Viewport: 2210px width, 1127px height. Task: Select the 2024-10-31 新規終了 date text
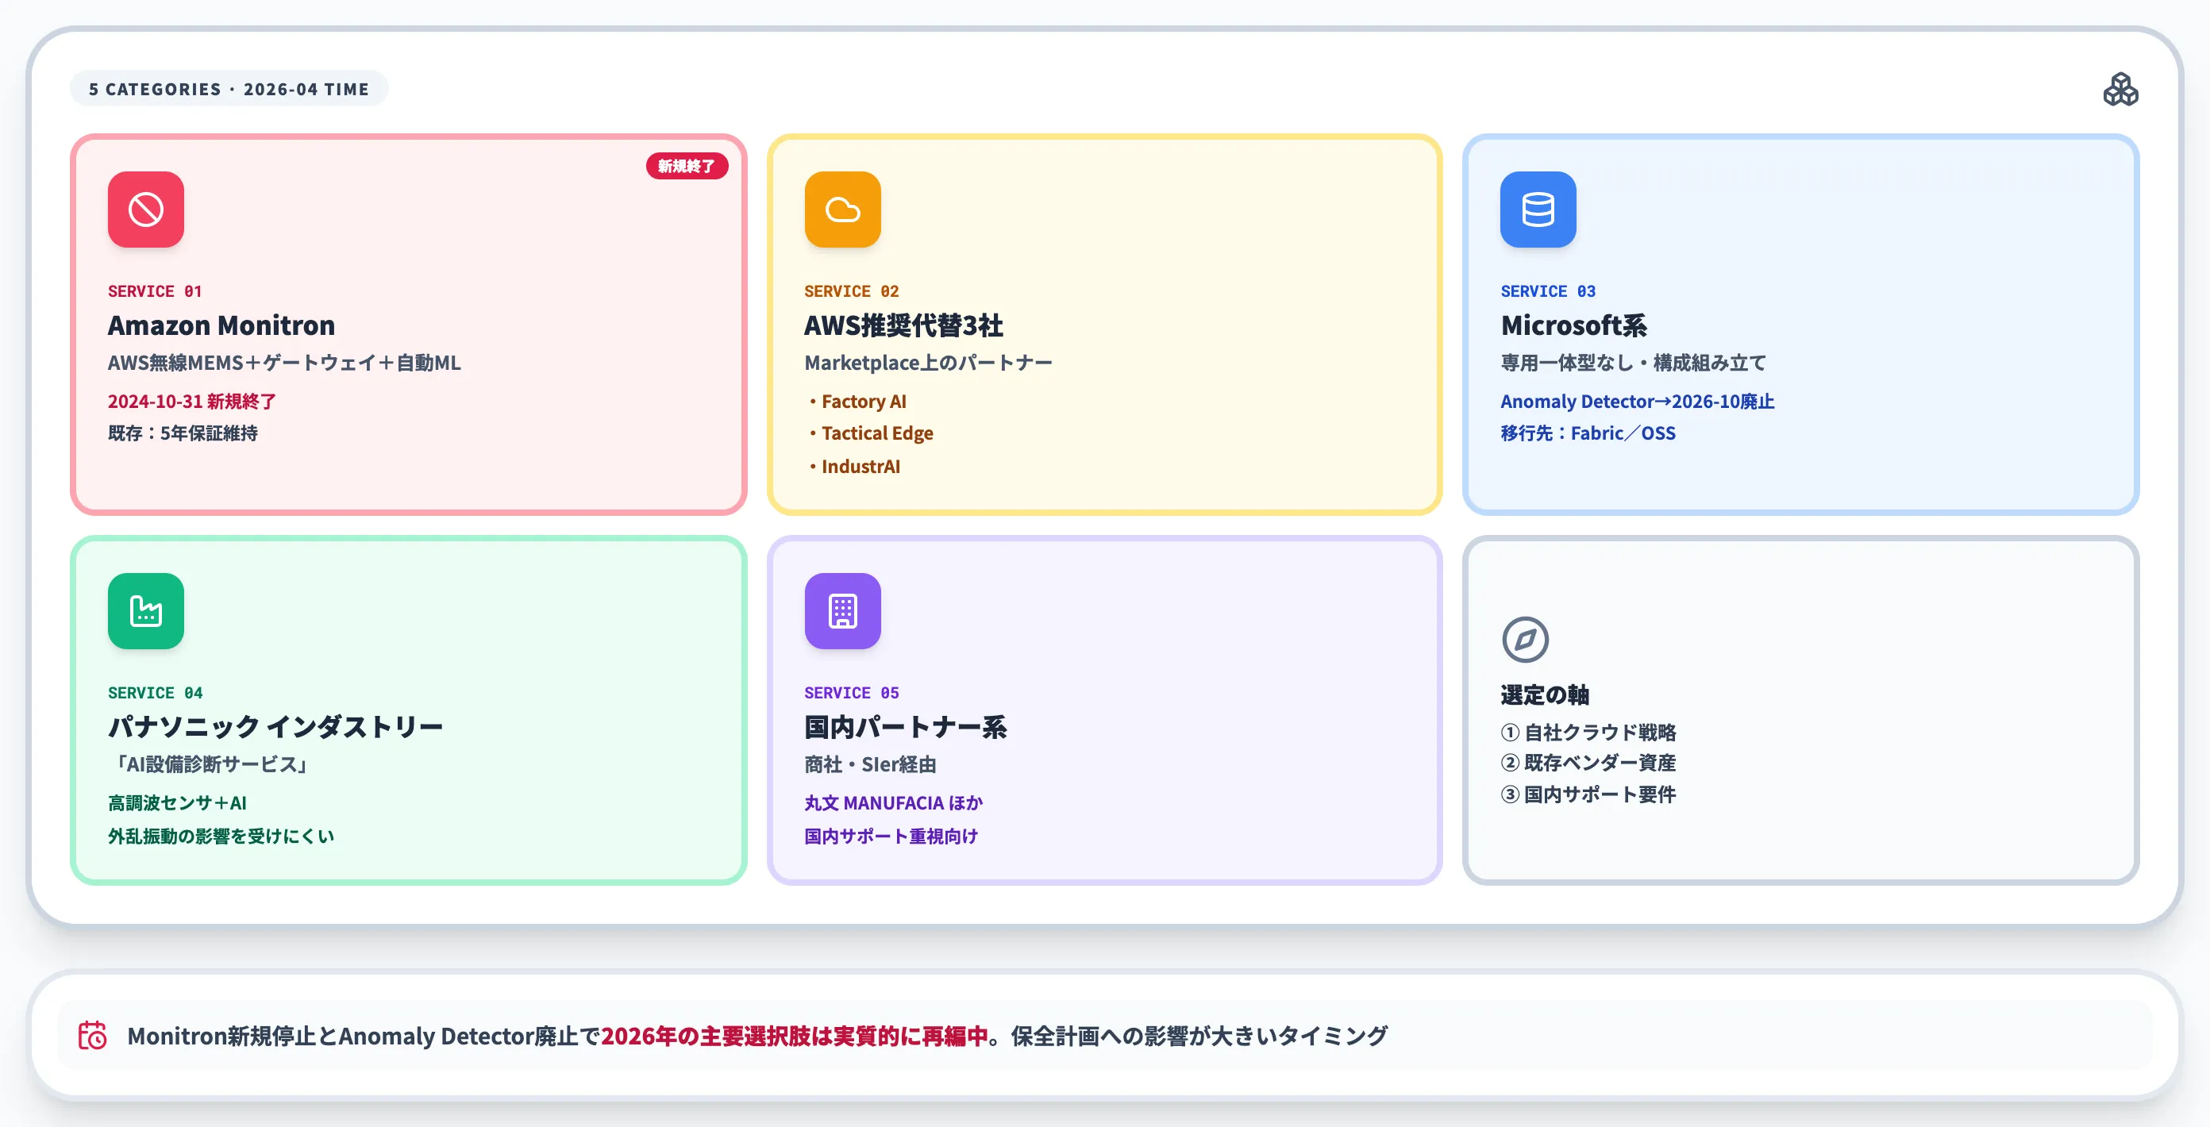point(191,401)
